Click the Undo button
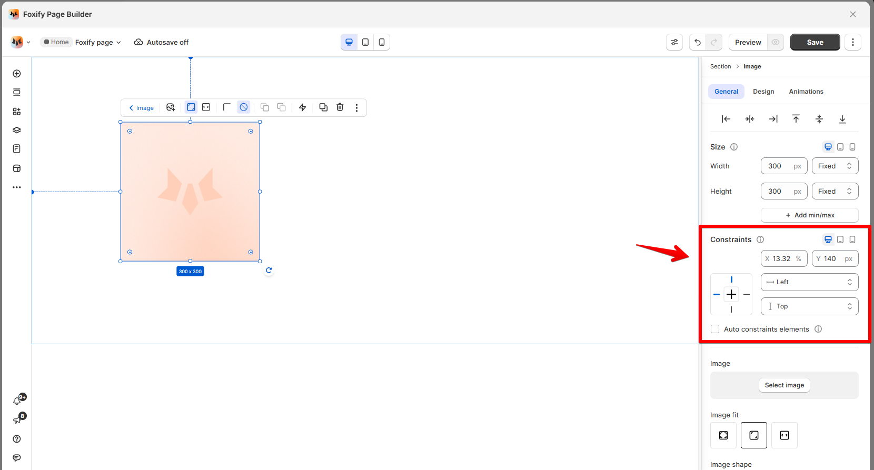The height and width of the screenshot is (470, 874). [698, 42]
